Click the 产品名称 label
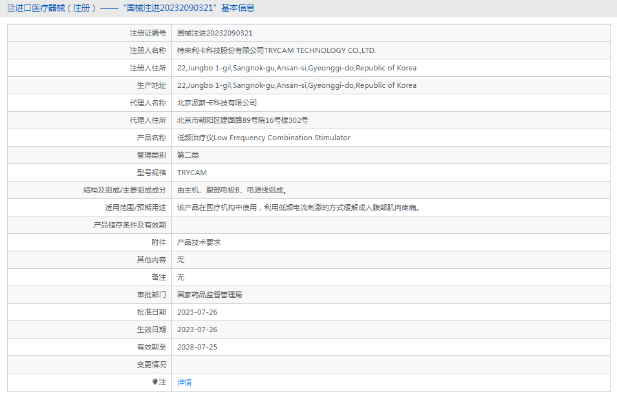The height and width of the screenshot is (398, 617). point(151,138)
